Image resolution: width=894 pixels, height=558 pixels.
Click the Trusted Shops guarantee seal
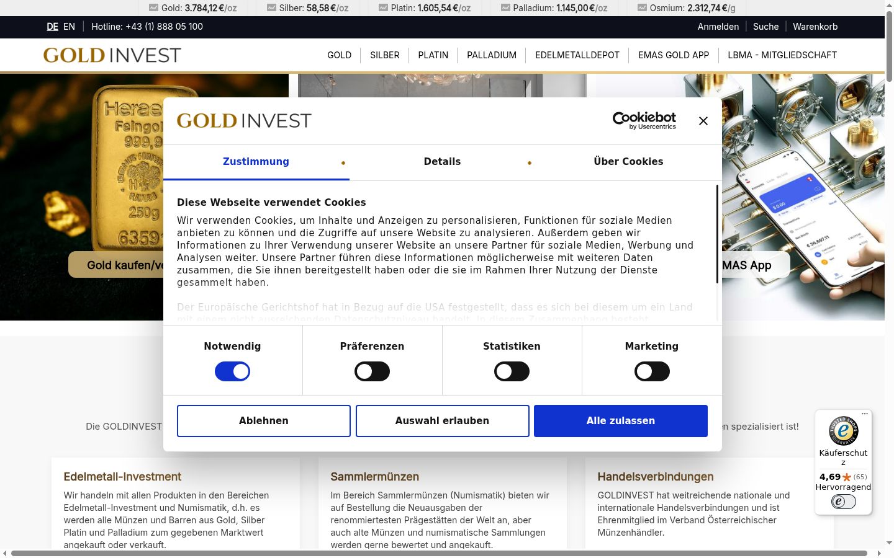(x=843, y=431)
